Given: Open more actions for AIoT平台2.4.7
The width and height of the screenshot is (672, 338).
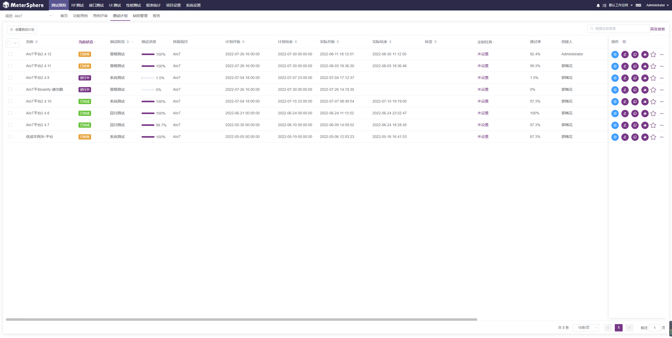Looking at the screenshot, I should 661,125.
